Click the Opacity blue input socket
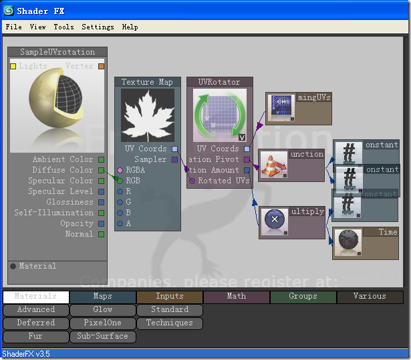This screenshot has width=411, height=360. [101, 223]
